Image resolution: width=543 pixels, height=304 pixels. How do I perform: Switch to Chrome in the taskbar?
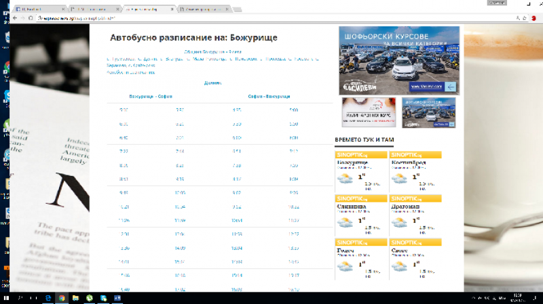pos(62,298)
